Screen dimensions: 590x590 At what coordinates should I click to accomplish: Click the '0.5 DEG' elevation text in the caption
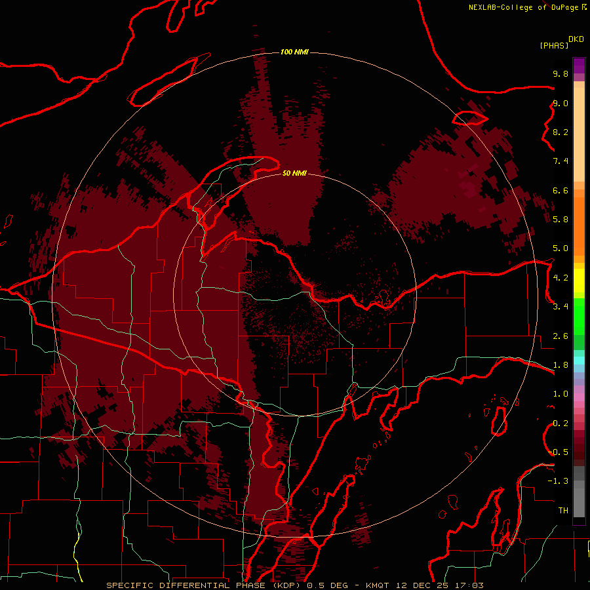click(327, 585)
